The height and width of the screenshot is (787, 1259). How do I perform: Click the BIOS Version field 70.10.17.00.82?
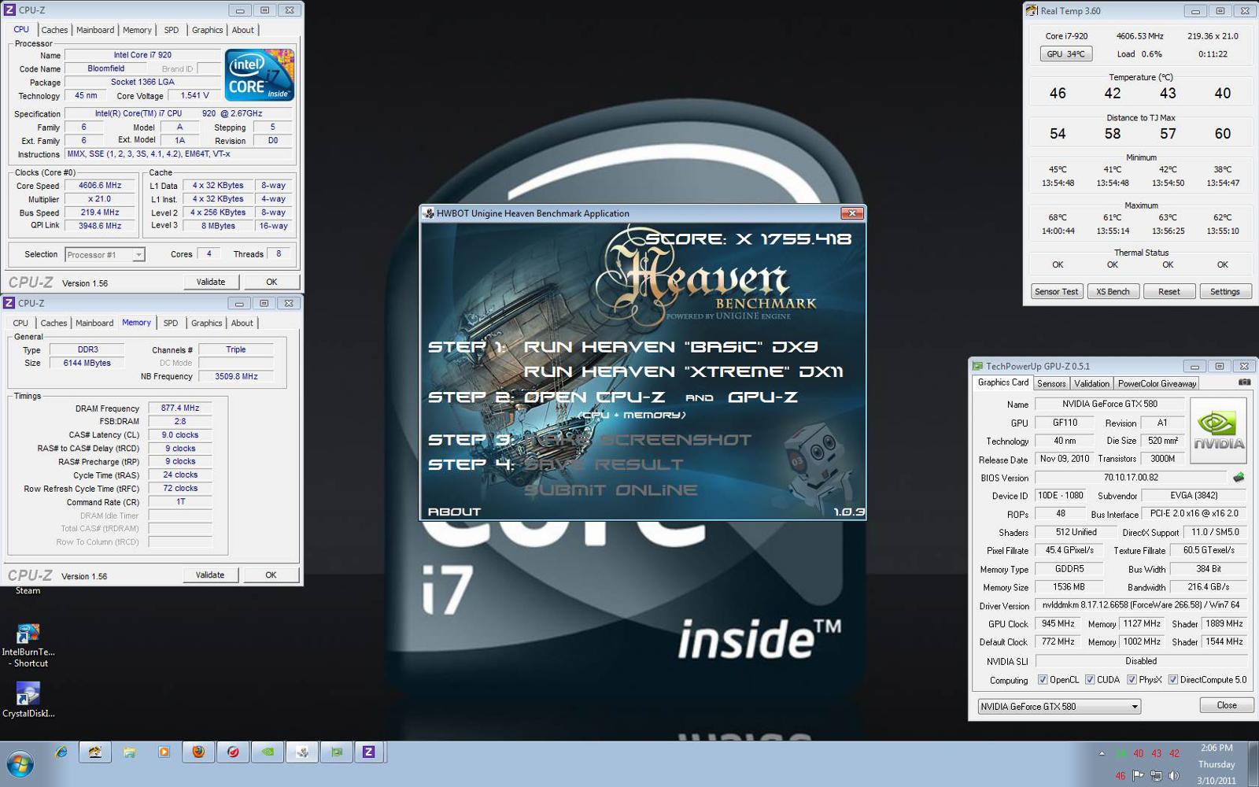[x=1131, y=478]
